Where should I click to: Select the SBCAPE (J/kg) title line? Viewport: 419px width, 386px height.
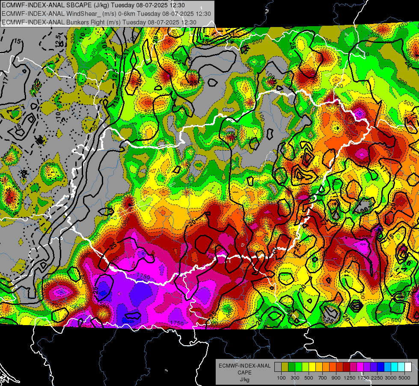pos(92,5)
